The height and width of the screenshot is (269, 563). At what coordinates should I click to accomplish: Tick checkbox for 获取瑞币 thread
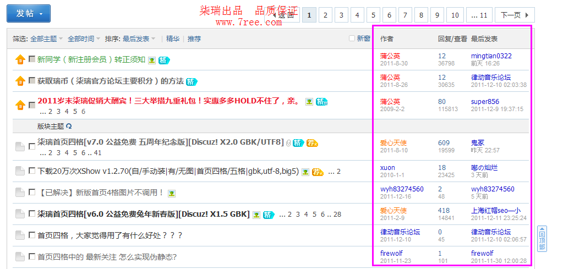pyautogui.click(x=32, y=80)
